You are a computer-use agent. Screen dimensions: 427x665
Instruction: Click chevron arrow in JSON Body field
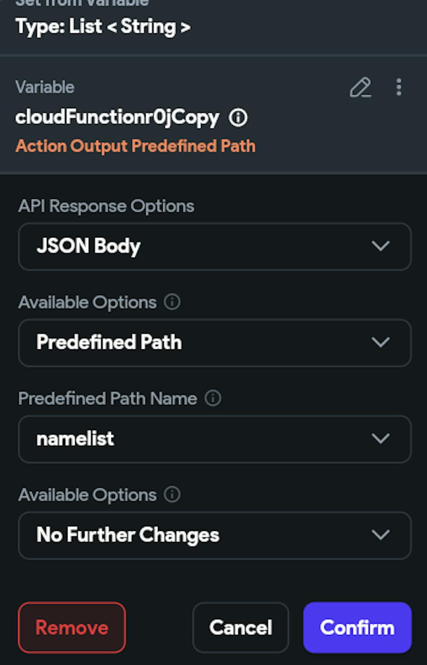coord(380,246)
